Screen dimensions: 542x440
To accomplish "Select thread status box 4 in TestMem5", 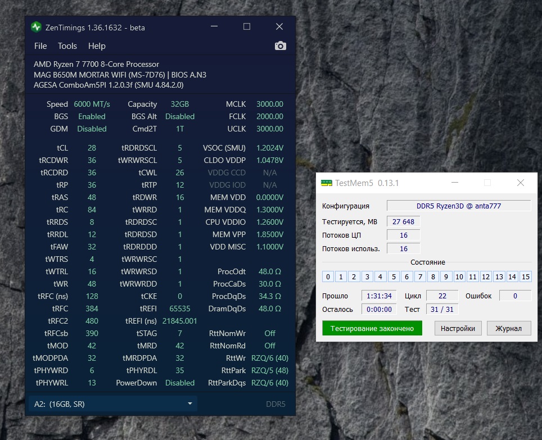I will 380,276.
